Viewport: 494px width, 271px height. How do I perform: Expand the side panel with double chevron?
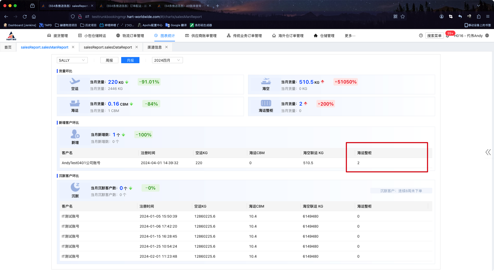pyautogui.click(x=488, y=152)
